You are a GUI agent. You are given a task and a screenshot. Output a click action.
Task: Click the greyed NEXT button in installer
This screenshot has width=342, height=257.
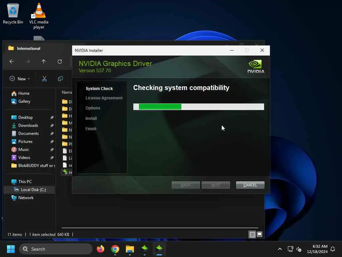[x=216, y=185]
